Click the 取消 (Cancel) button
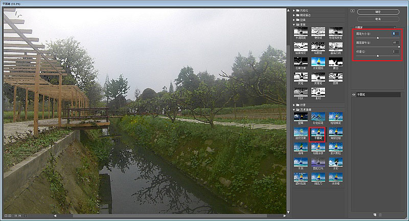 378,19
